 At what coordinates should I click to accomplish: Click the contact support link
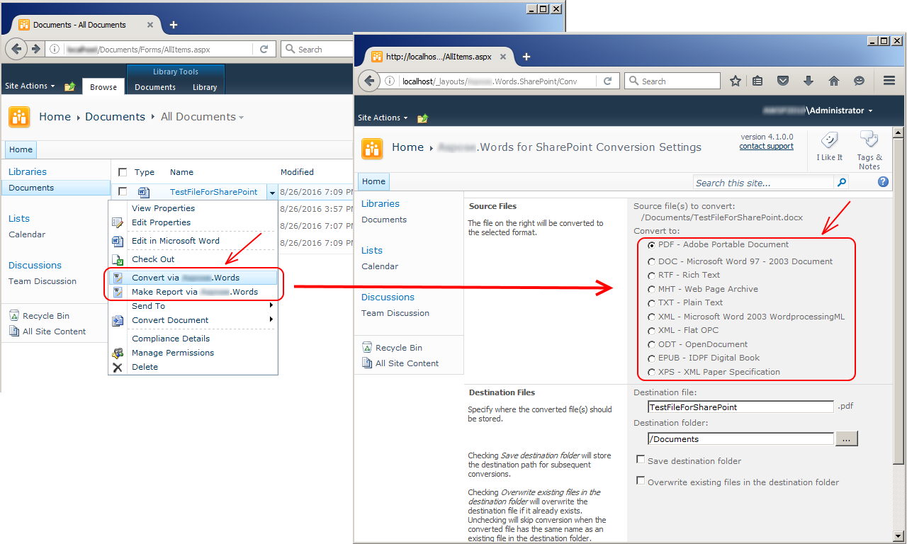[x=766, y=146]
